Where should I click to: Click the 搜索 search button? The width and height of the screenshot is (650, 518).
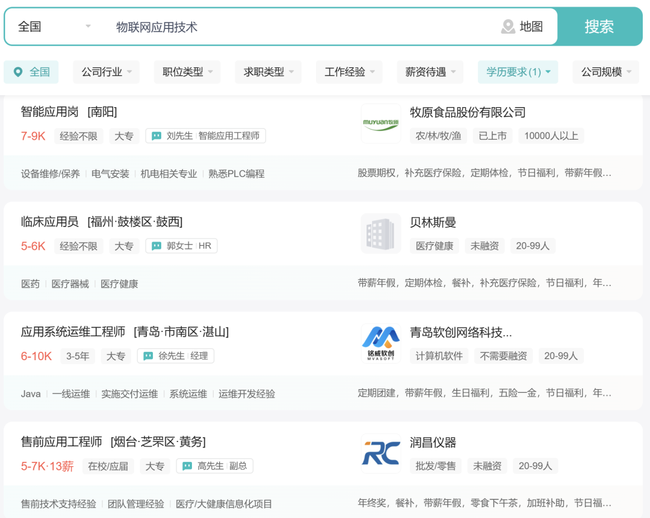[x=599, y=27]
